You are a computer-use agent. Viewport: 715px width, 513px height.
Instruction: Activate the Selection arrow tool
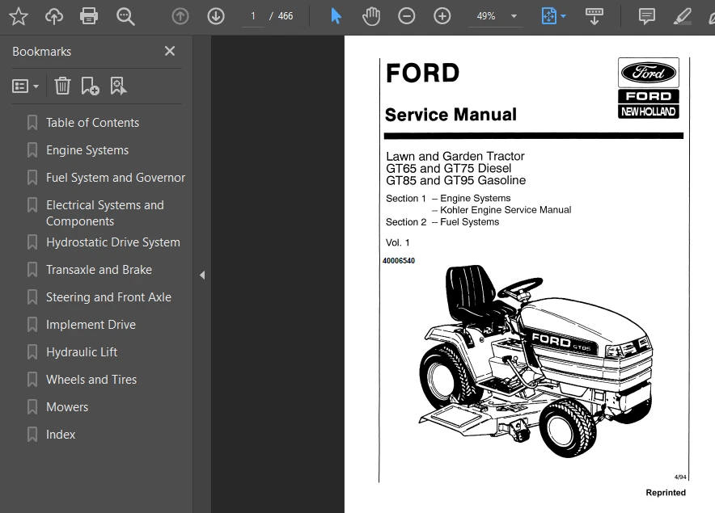coord(335,15)
